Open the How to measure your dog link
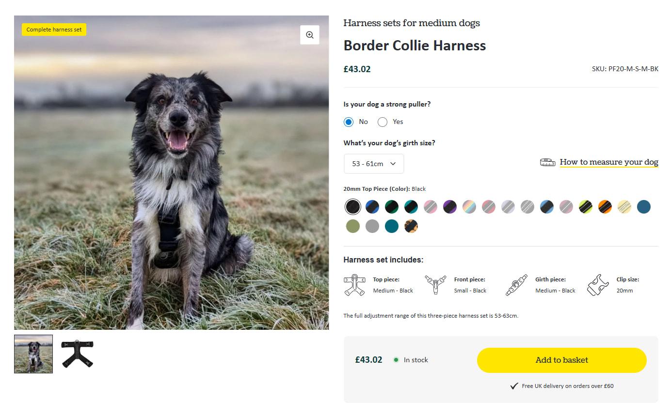The height and width of the screenshot is (416, 670). point(608,162)
